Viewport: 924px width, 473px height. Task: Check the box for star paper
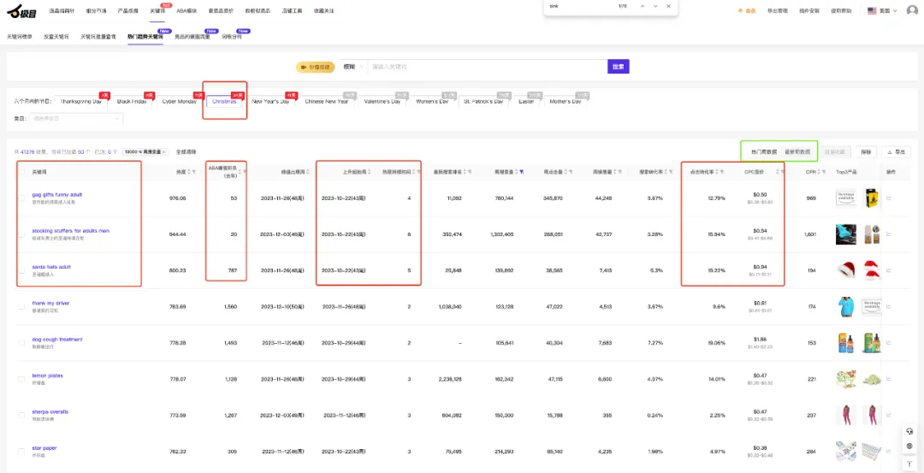point(21,452)
